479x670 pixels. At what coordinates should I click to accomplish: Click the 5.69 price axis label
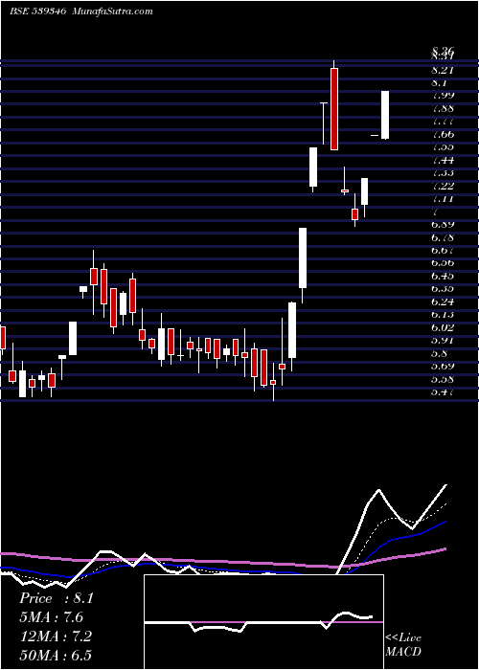pyautogui.click(x=443, y=367)
